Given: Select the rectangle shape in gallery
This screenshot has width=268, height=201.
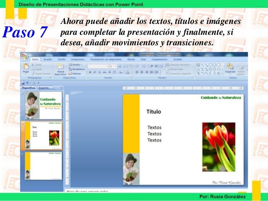Looking at the screenshot, I should tap(210, 65).
